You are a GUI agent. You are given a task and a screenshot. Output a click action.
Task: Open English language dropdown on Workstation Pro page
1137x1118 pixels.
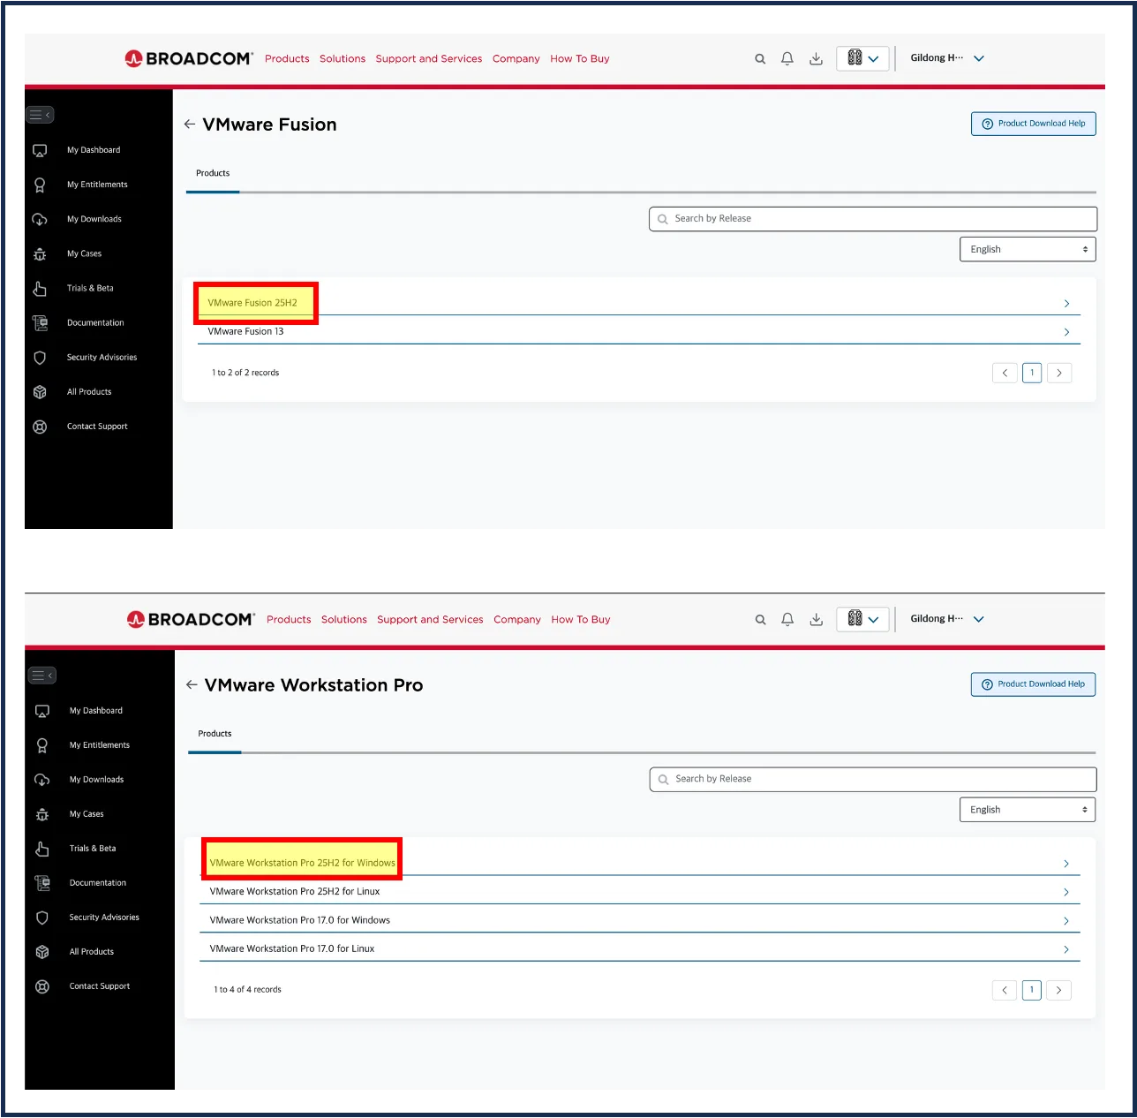[x=1028, y=810]
